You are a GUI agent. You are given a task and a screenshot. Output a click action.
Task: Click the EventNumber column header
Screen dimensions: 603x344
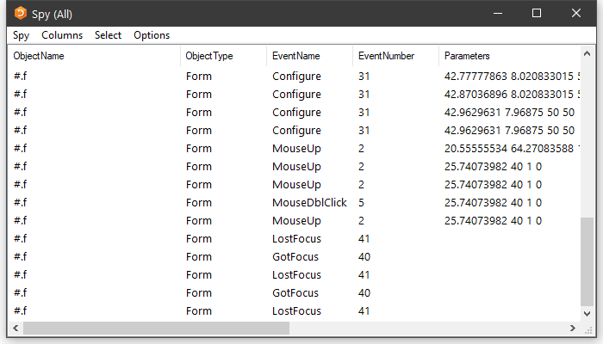(x=386, y=56)
